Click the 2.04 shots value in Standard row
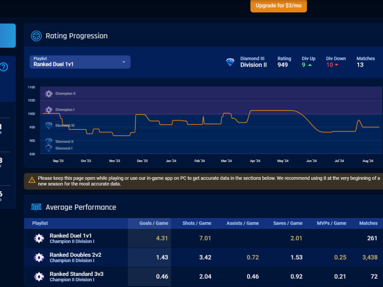 [x=205, y=277]
